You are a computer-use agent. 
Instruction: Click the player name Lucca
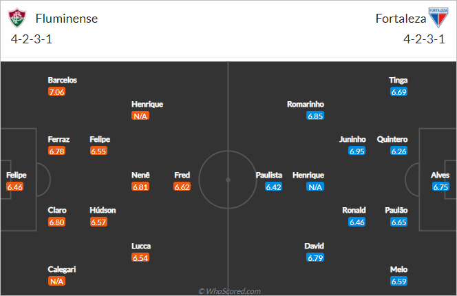(x=141, y=246)
